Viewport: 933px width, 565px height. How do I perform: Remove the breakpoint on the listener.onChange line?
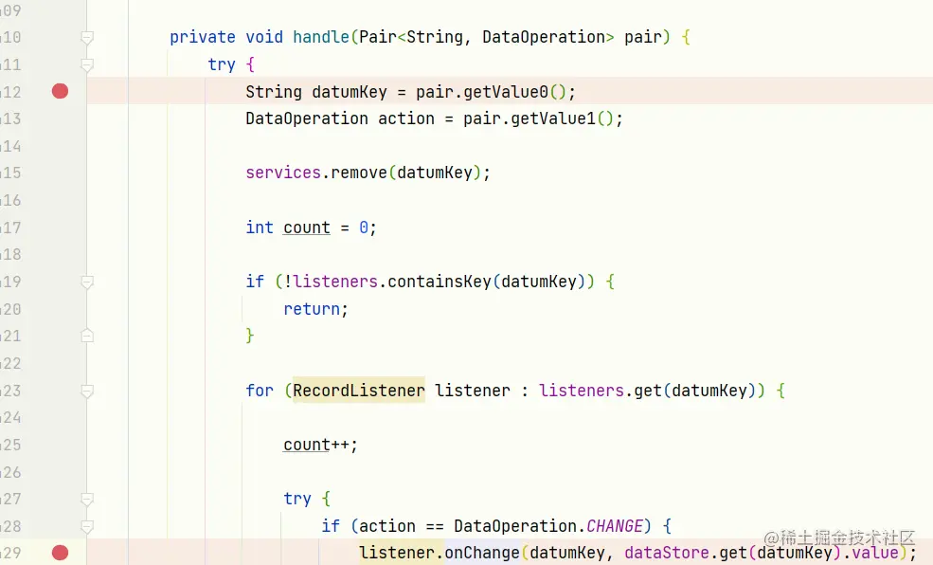(x=60, y=553)
